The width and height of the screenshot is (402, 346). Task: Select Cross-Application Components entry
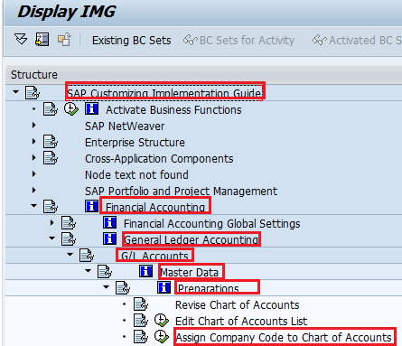coord(159,159)
